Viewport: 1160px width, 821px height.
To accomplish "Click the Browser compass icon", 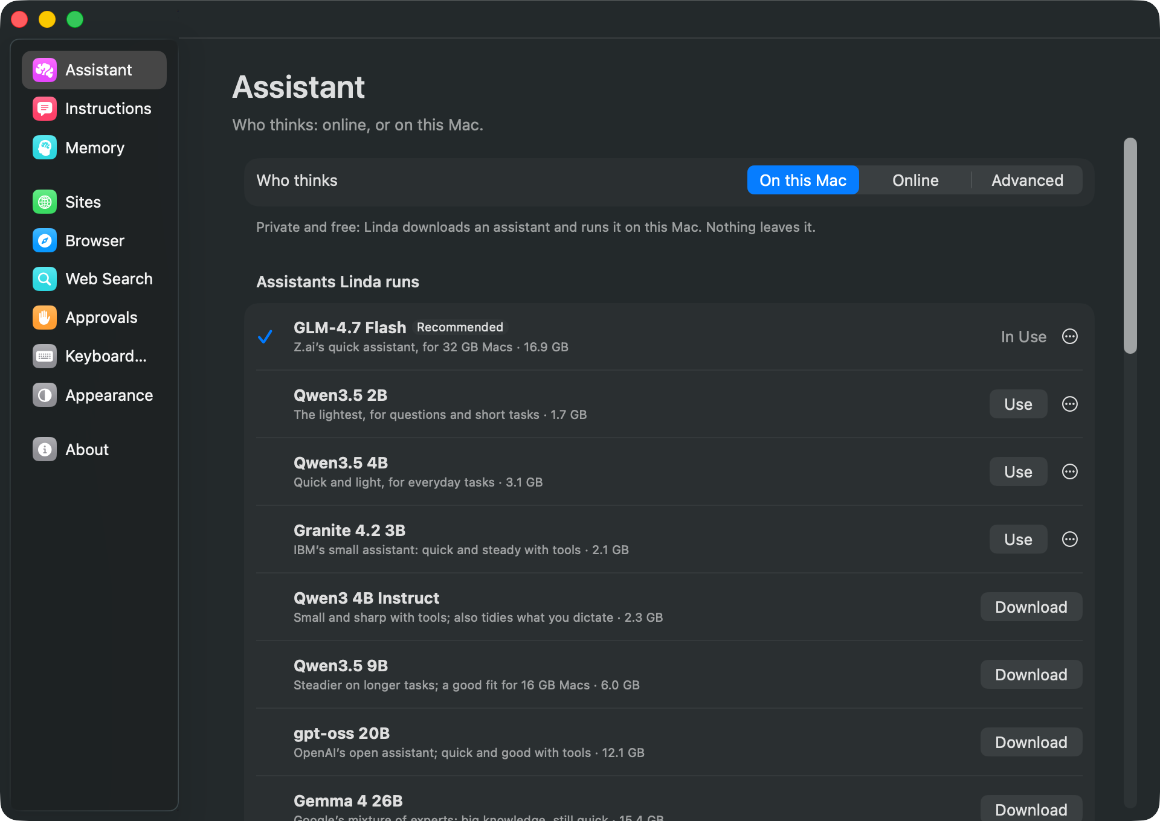I will pos(45,240).
